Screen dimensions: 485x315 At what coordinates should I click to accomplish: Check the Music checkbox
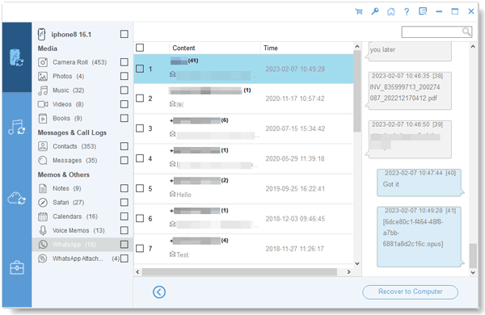124,90
